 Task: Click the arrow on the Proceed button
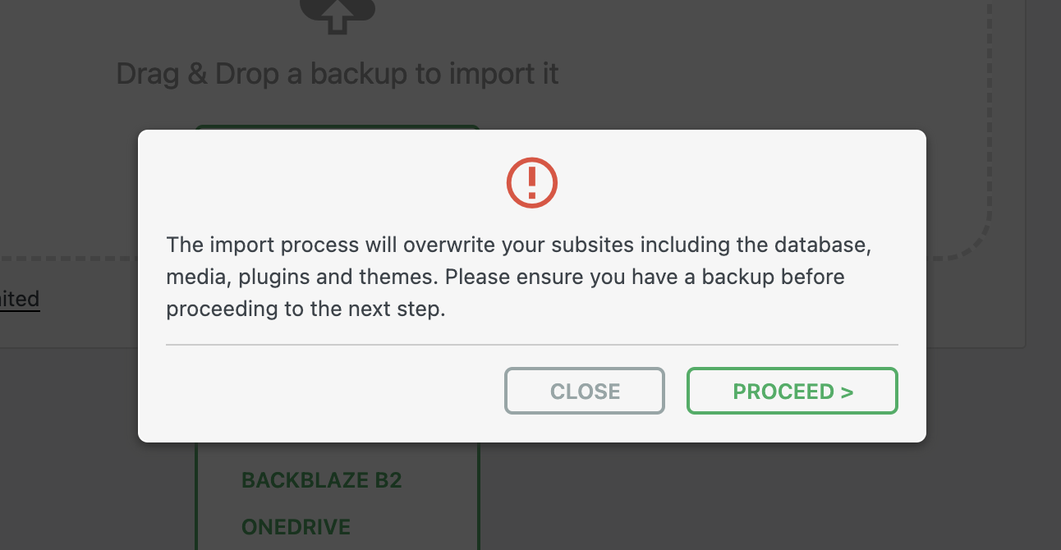[x=847, y=392]
